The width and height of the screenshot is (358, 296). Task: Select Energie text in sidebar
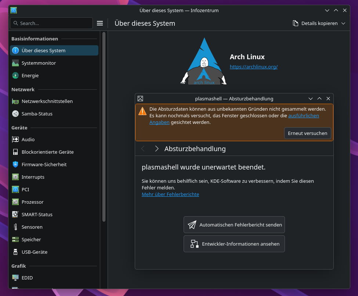pyautogui.click(x=30, y=76)
